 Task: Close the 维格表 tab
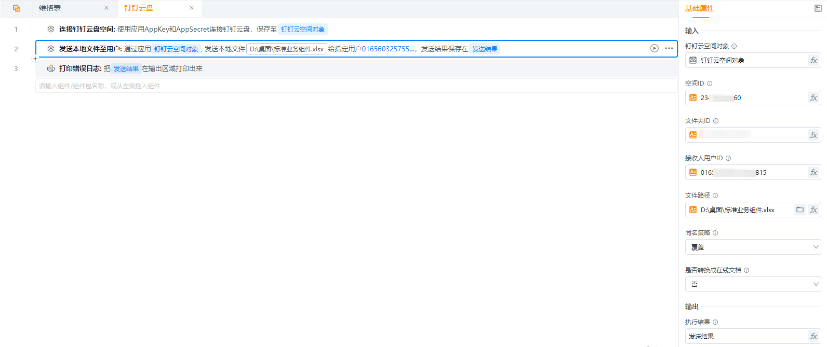(106, 8)
